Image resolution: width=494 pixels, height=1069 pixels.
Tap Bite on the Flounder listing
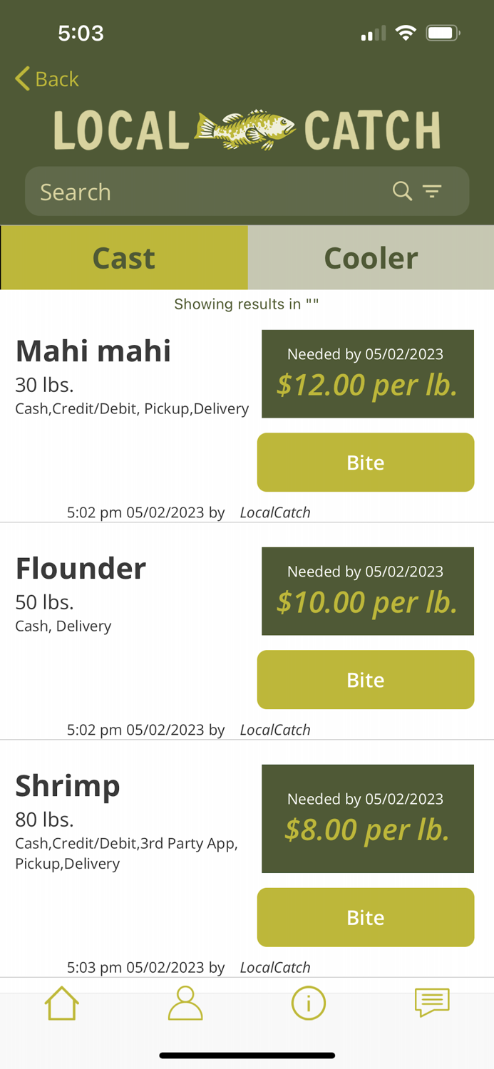coord(365,679)
